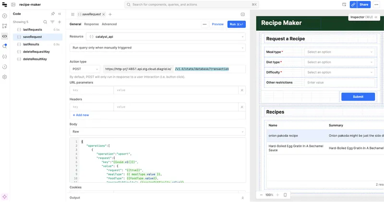The width and height of the screenshot is (384, 202).
Task: Copy the app link with the chain icon
Action: 353,4
